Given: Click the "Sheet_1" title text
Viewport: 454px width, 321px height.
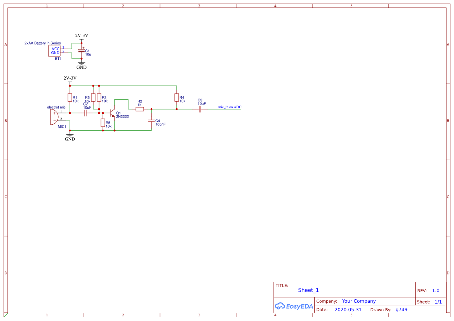Looking at the screenshot, I should point(308,290).
